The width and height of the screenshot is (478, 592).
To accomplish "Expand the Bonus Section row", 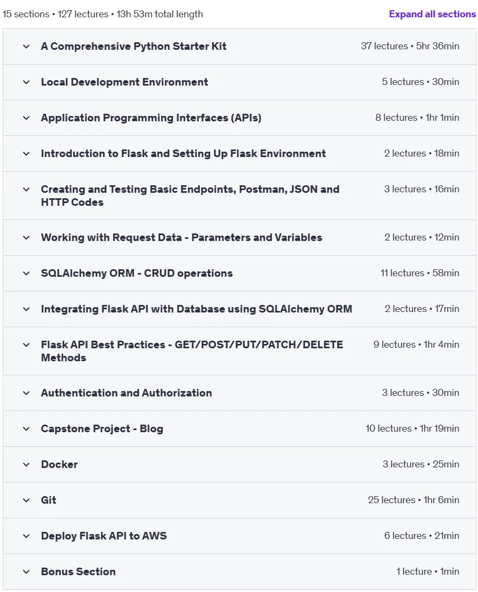I will click(x=239, y=571).
